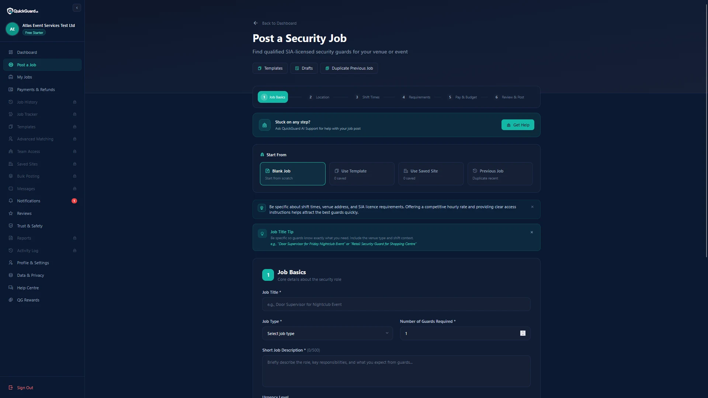The image size is (708, 398).
Task: Collapse the sidebar with the chevron button
Action: 77,8
